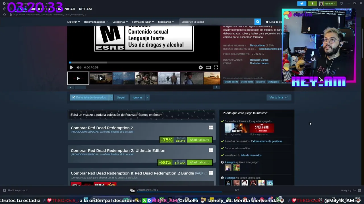Screen dimensions: 364x204
Task: Enter trailer fullscreen mode
Action: pyautogui.click(x=216, y=67)
